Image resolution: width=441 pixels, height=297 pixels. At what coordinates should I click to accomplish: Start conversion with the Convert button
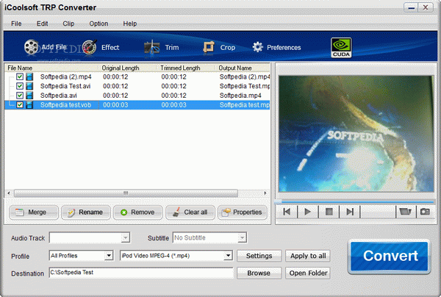390,256
